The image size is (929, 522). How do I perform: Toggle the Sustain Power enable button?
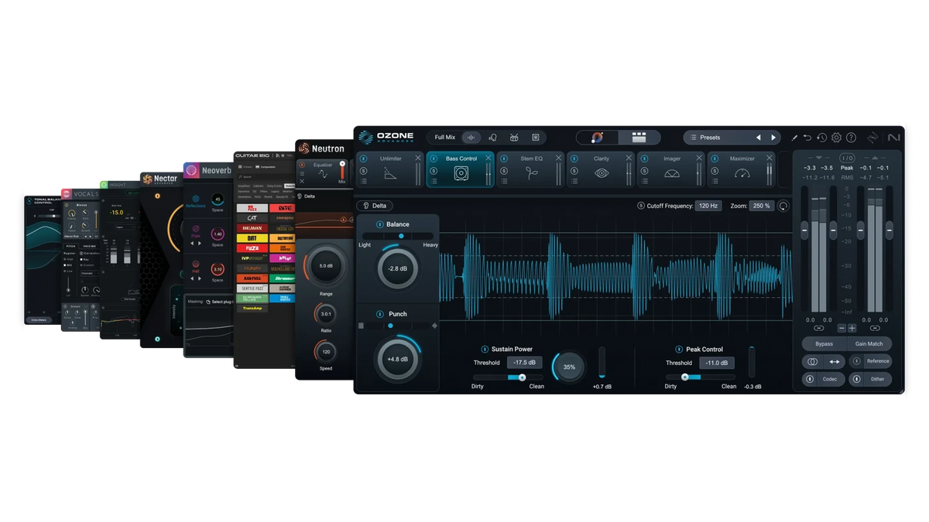pos(485,350)
